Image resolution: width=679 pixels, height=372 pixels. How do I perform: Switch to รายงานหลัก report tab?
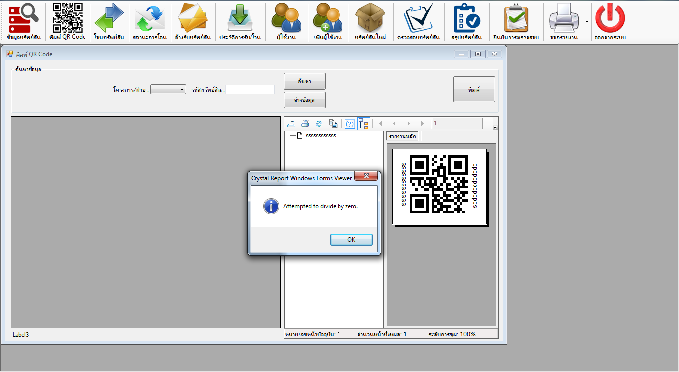point(403,136)
